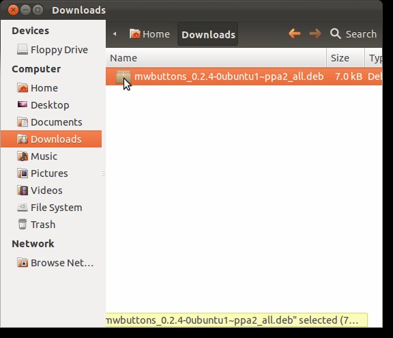Click the Home icon in the path bar
The height and width of the screenshot is (338, 393).
coord(135,33)
